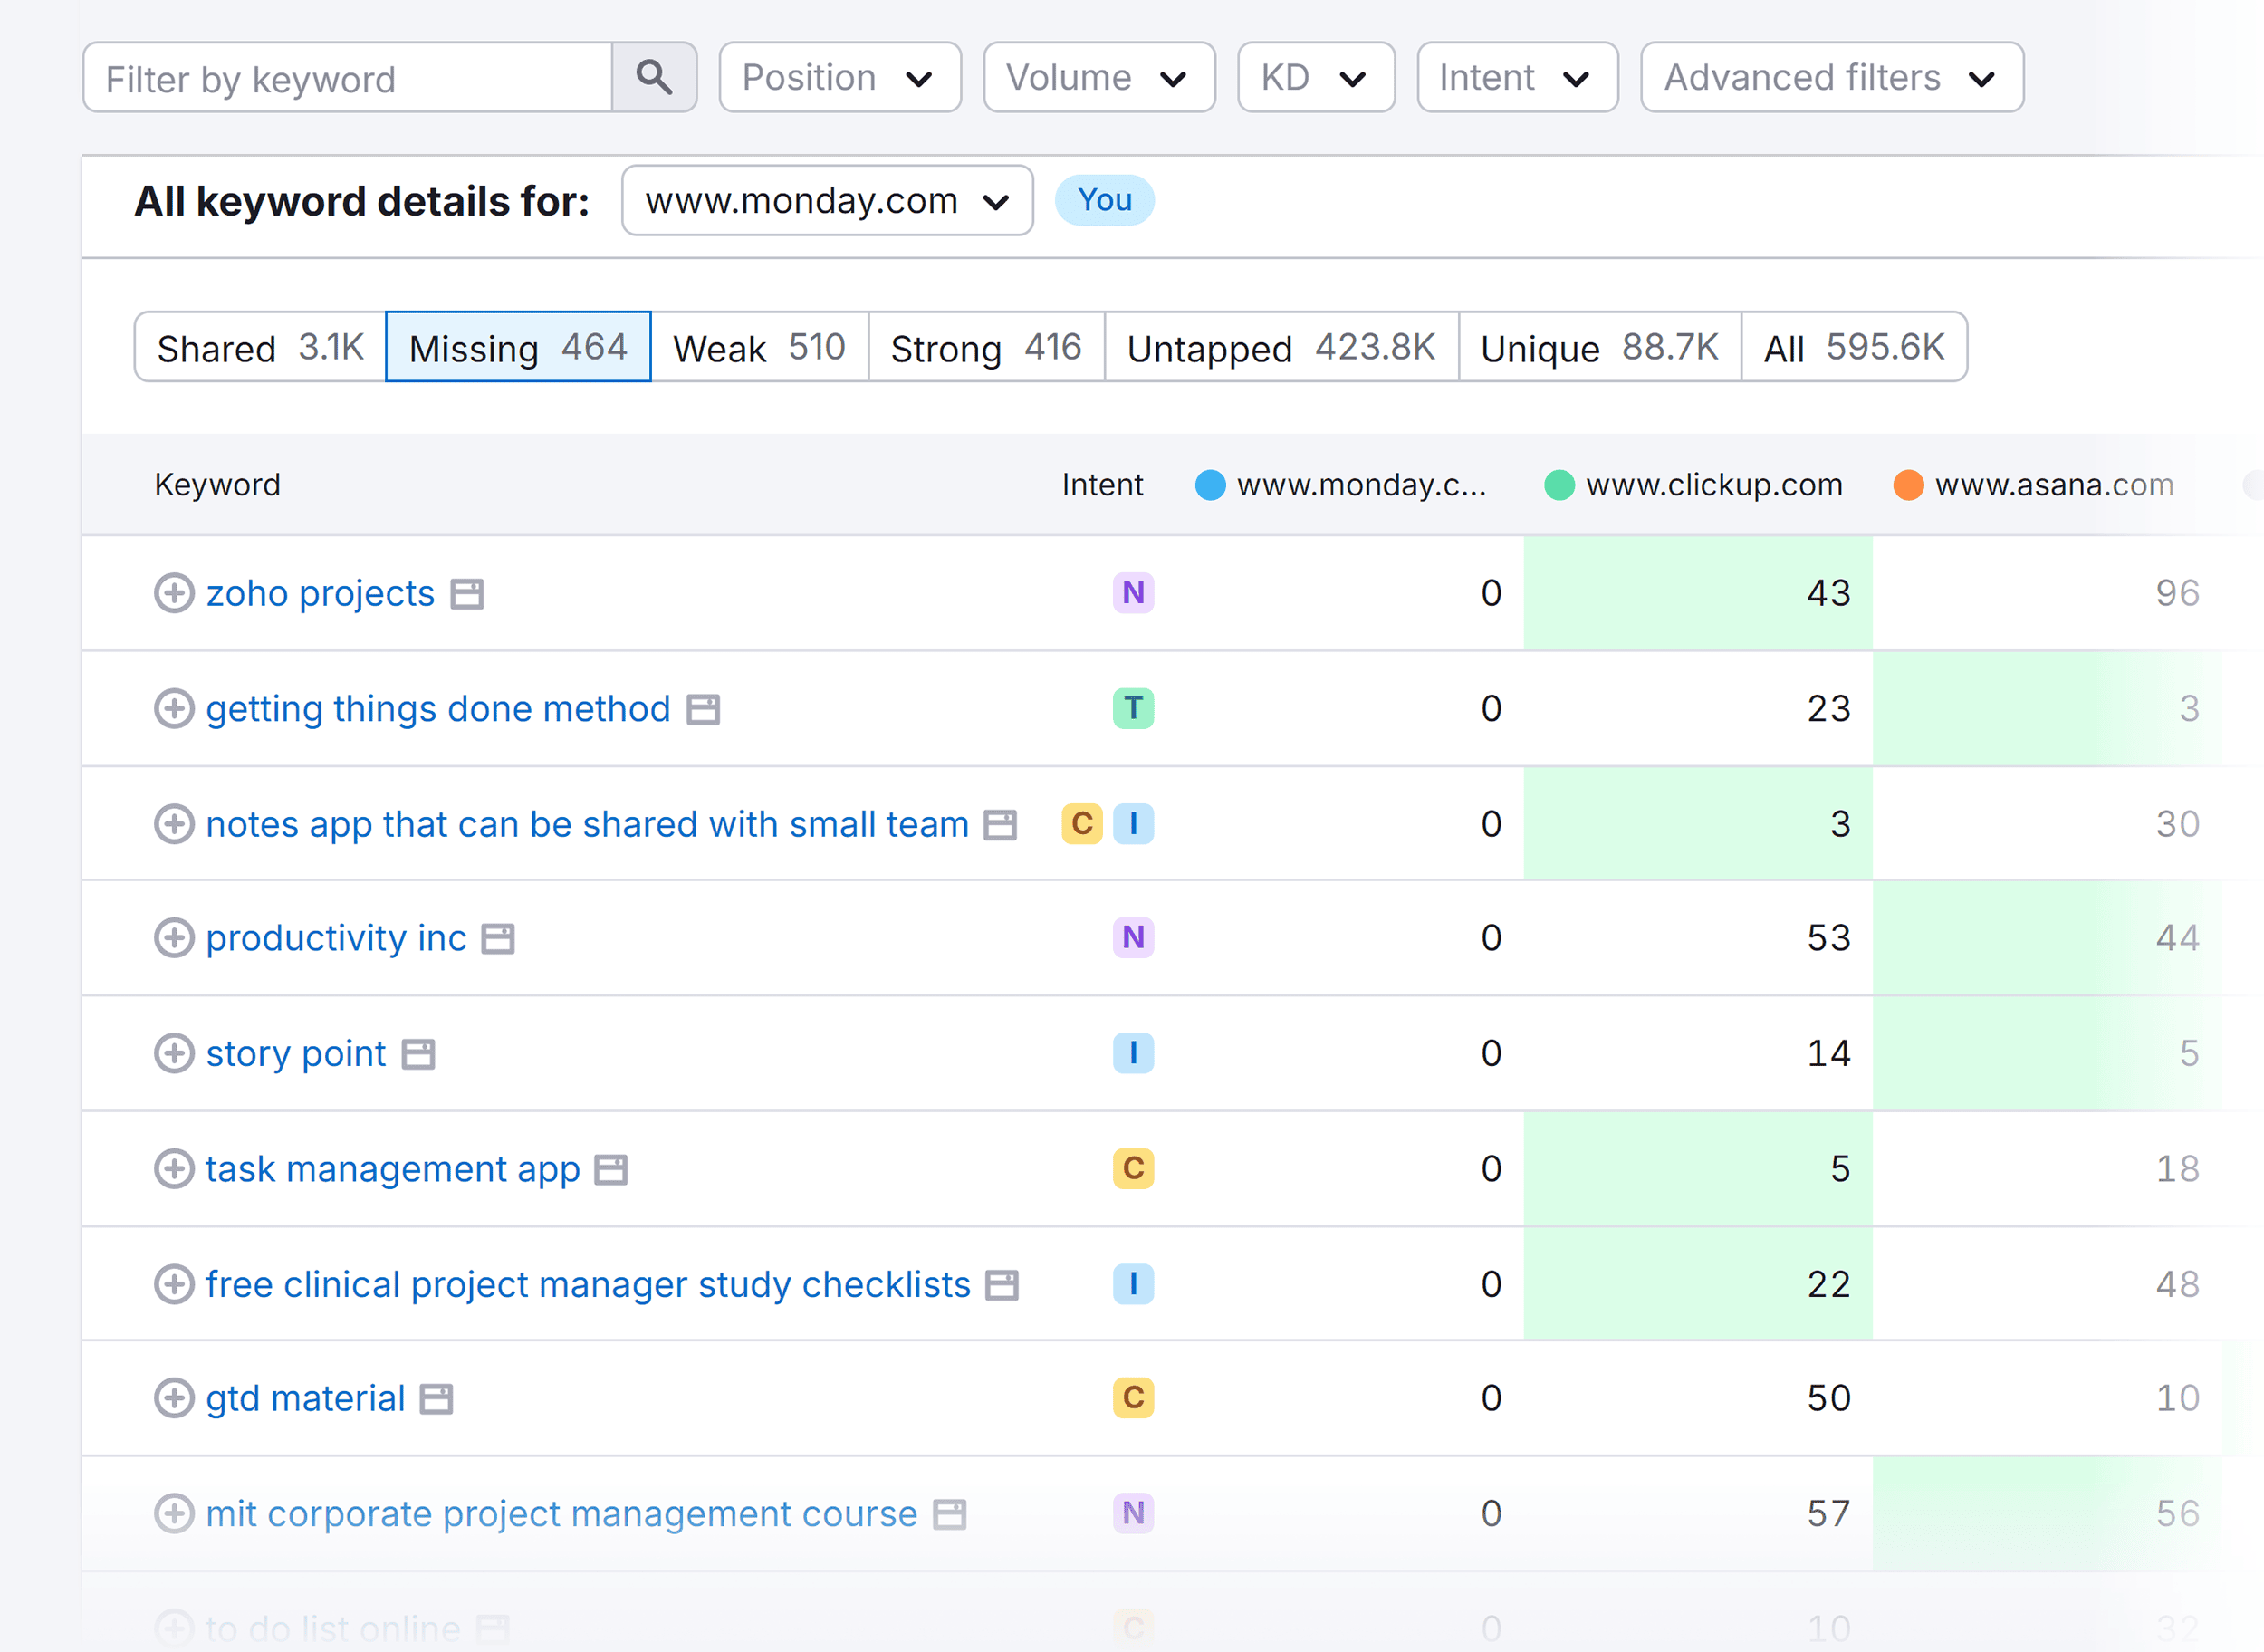Sort by www.clickup.com column header
The image size is (2264, 1652).
(x=1714, y=485)
